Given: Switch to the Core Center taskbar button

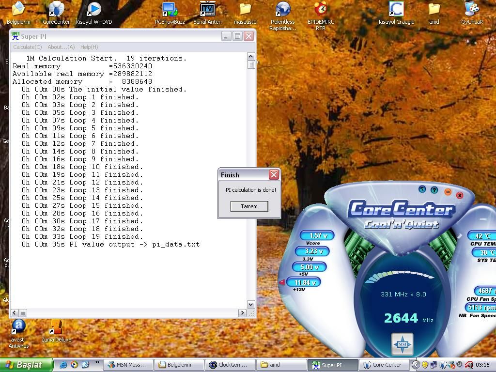Looking at the screenshot, I should coord(384,365).
